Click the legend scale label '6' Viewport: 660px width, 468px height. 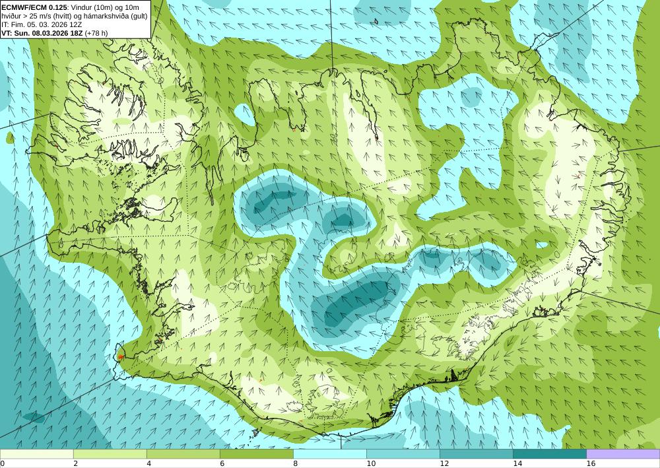222,464
